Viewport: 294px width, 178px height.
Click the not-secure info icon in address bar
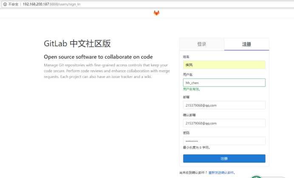point(5,4)
